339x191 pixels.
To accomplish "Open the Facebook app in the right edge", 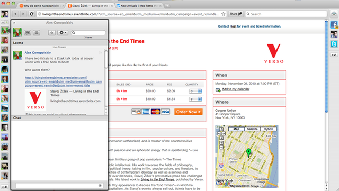I will coord(334,25).
